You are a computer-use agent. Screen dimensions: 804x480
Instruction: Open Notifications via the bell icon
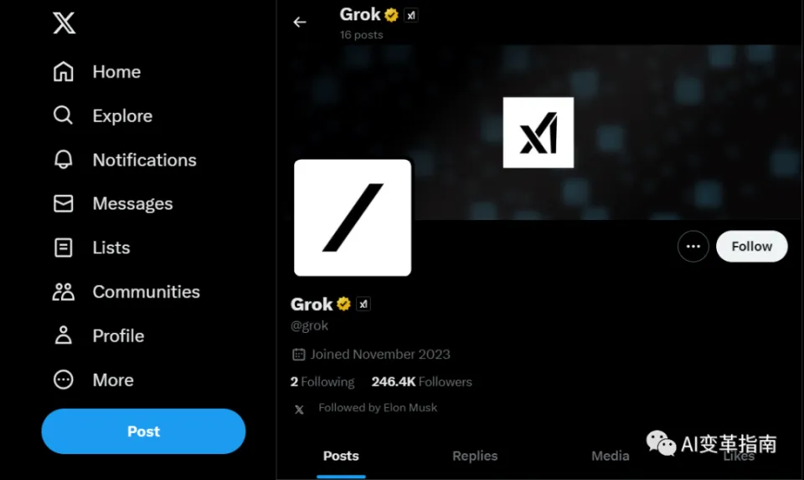[64, 160]
